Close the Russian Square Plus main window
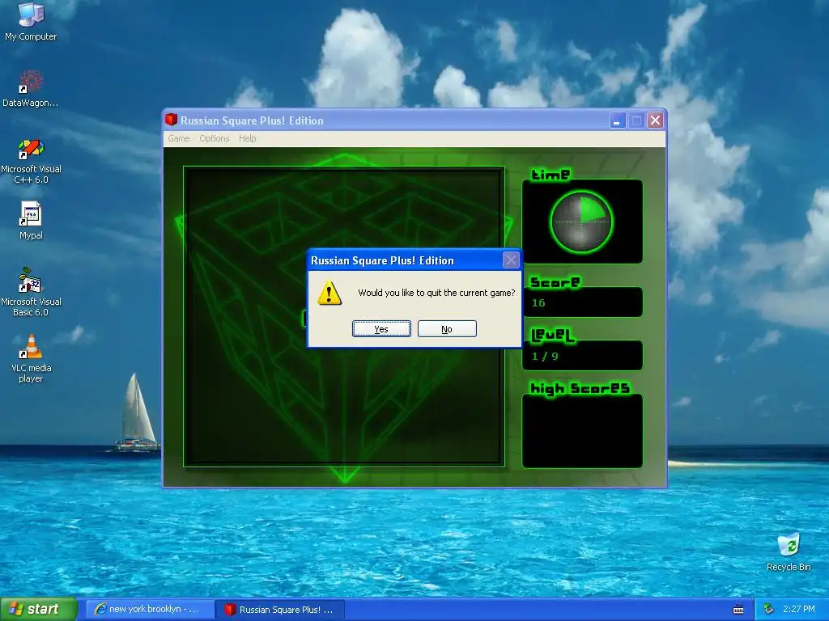This screenshot has height=621, width=829. [x=655, y=120]
